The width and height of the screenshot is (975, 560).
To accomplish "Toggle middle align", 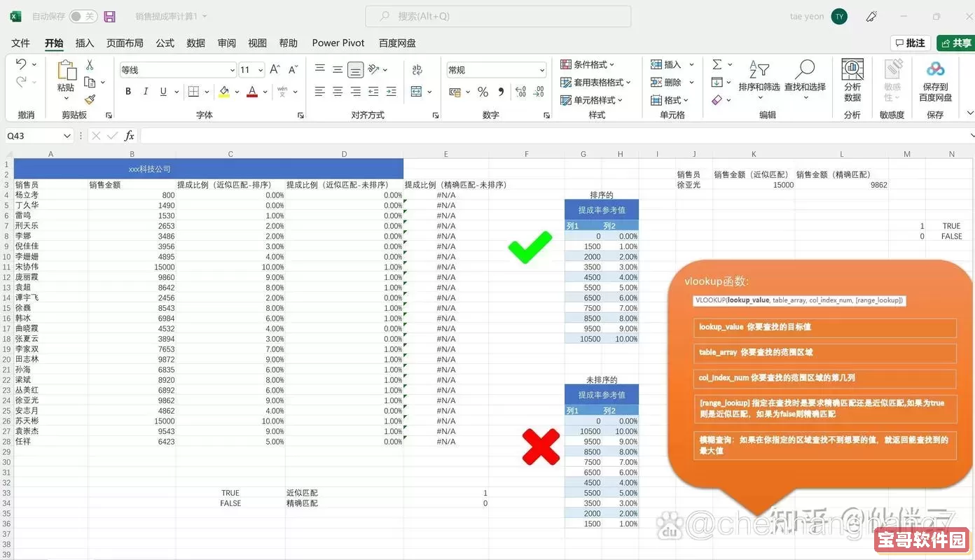I will click(338, 69).
